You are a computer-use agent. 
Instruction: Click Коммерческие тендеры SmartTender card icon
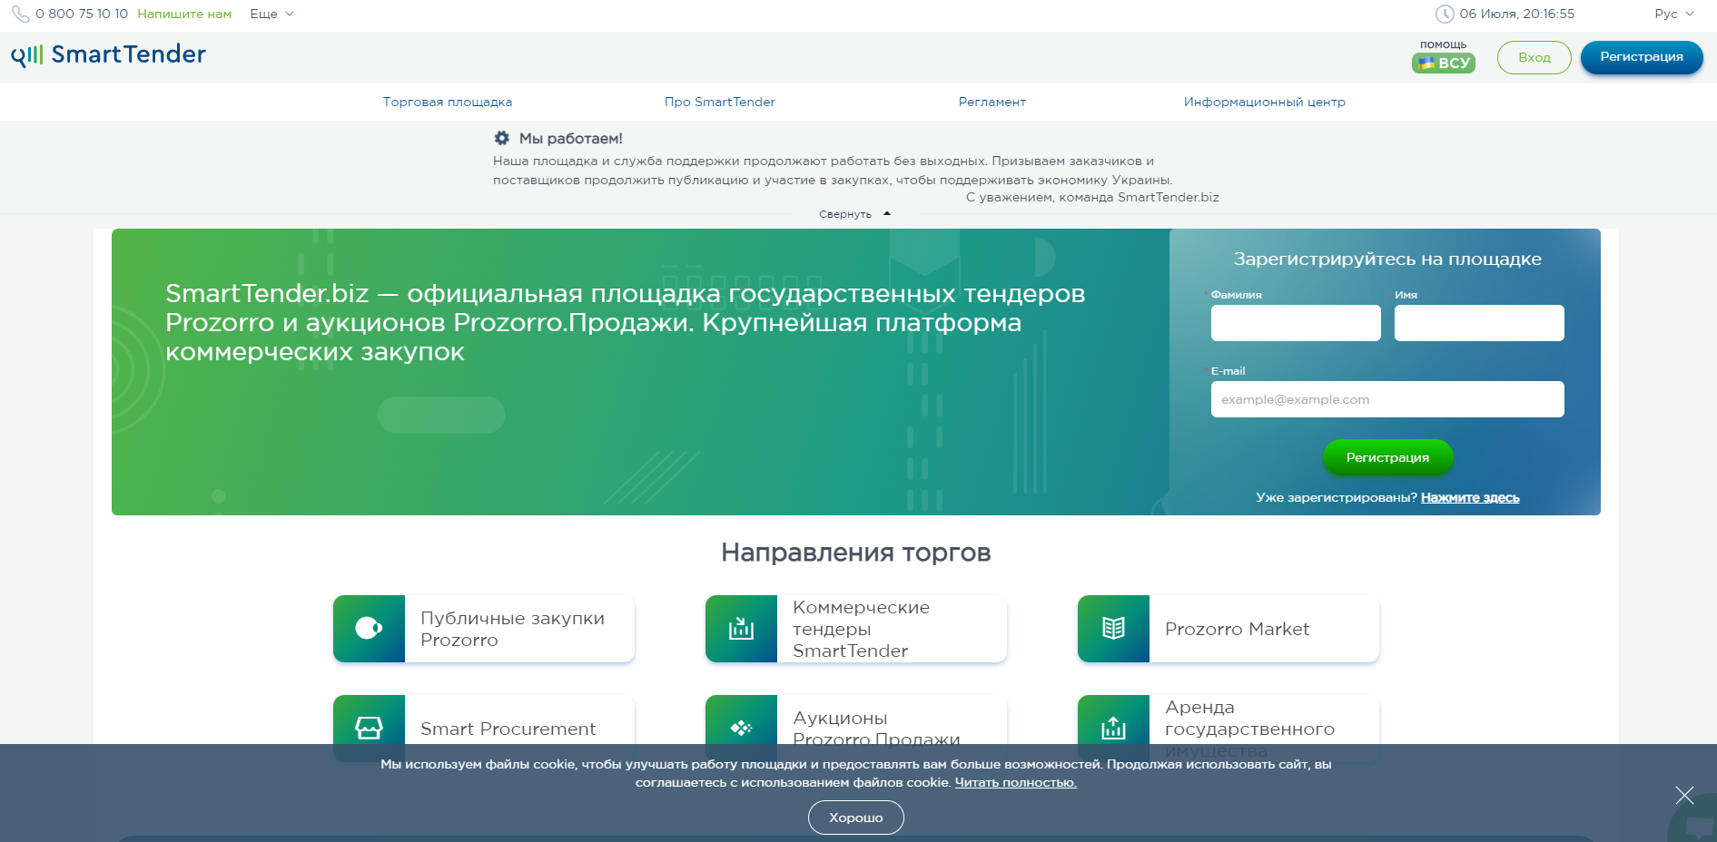coord(741,628)
